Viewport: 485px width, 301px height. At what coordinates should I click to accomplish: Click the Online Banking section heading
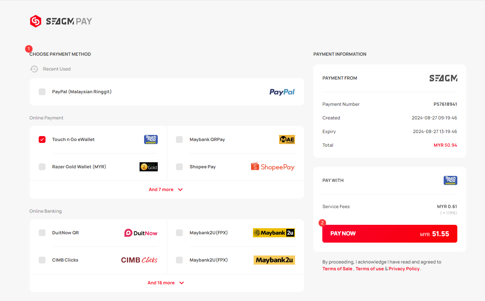46,211
